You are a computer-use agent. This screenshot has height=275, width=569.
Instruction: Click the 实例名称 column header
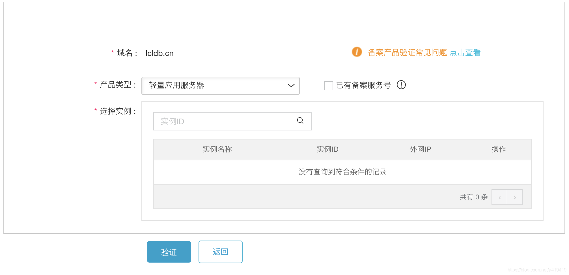click(x=217, y=149)
